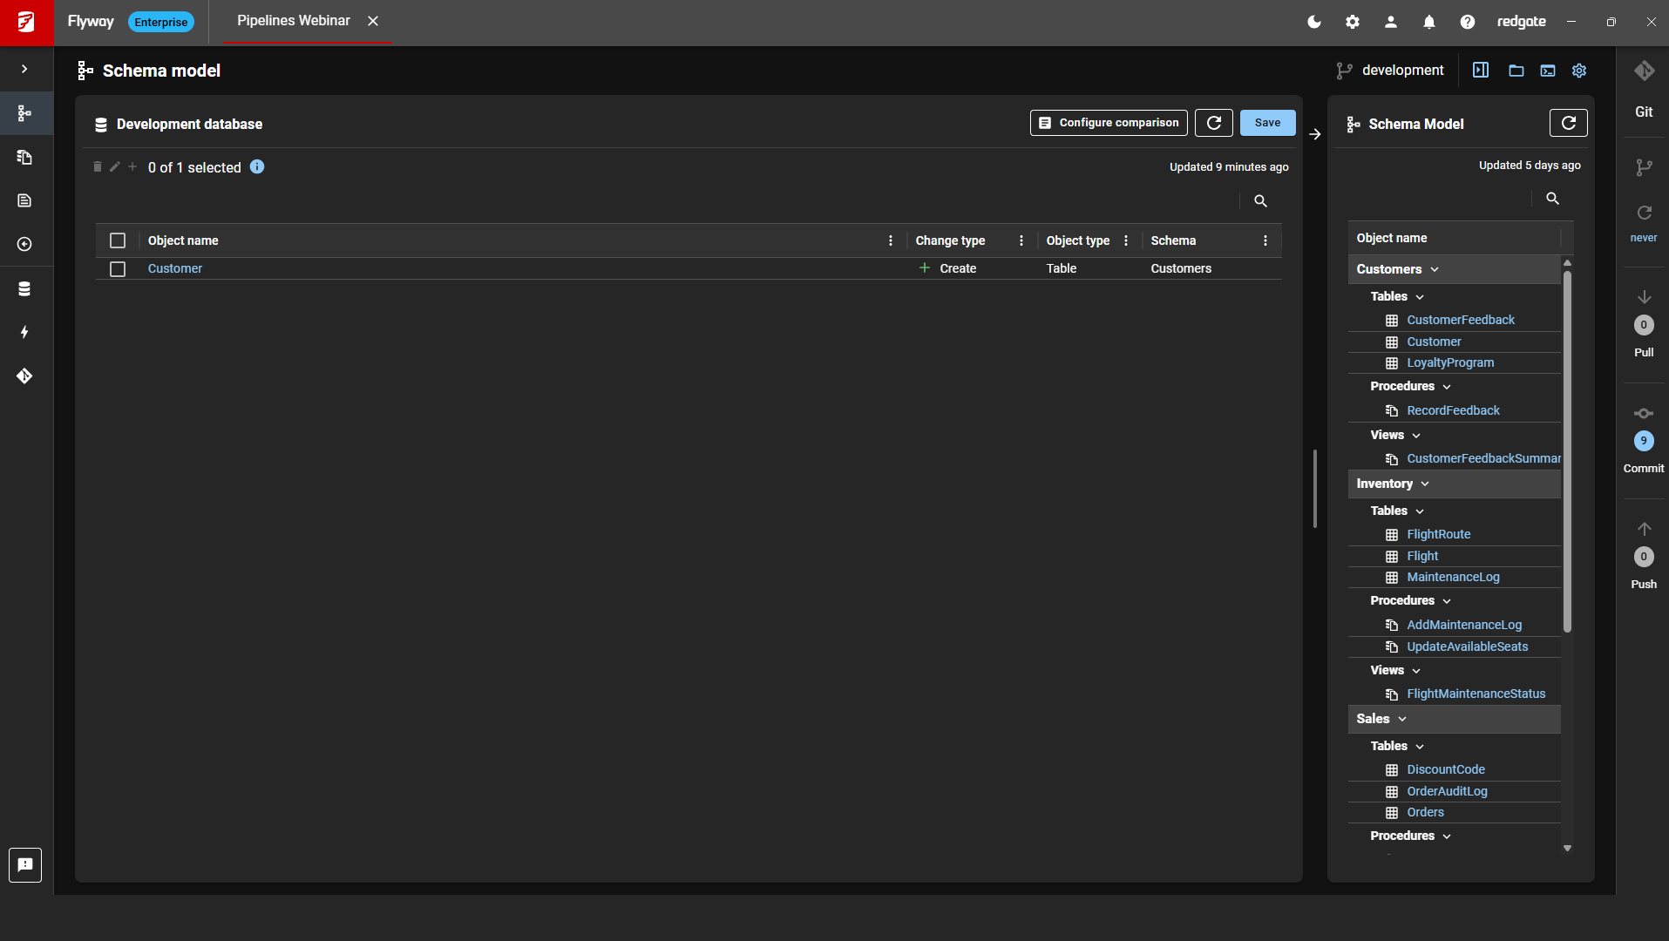Image resolution: width=1669 pixels, height=941 pixels.
Task: Toggle the select-all checkbox in header
Action: [118, 240]
